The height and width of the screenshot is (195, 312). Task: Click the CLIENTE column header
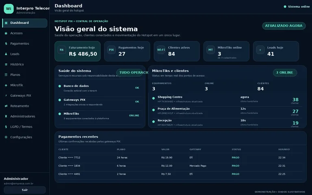pos(63,149)
